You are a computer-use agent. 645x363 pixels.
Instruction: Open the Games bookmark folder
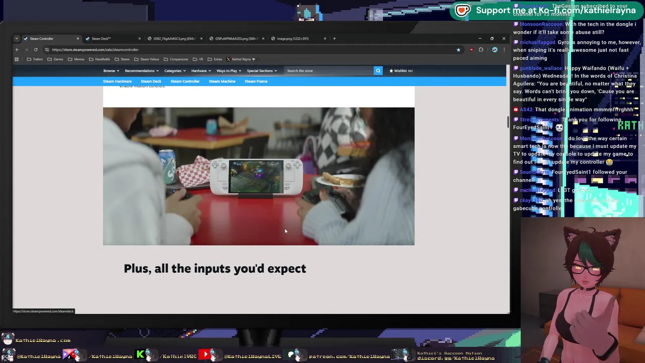(x=55, y=59)
